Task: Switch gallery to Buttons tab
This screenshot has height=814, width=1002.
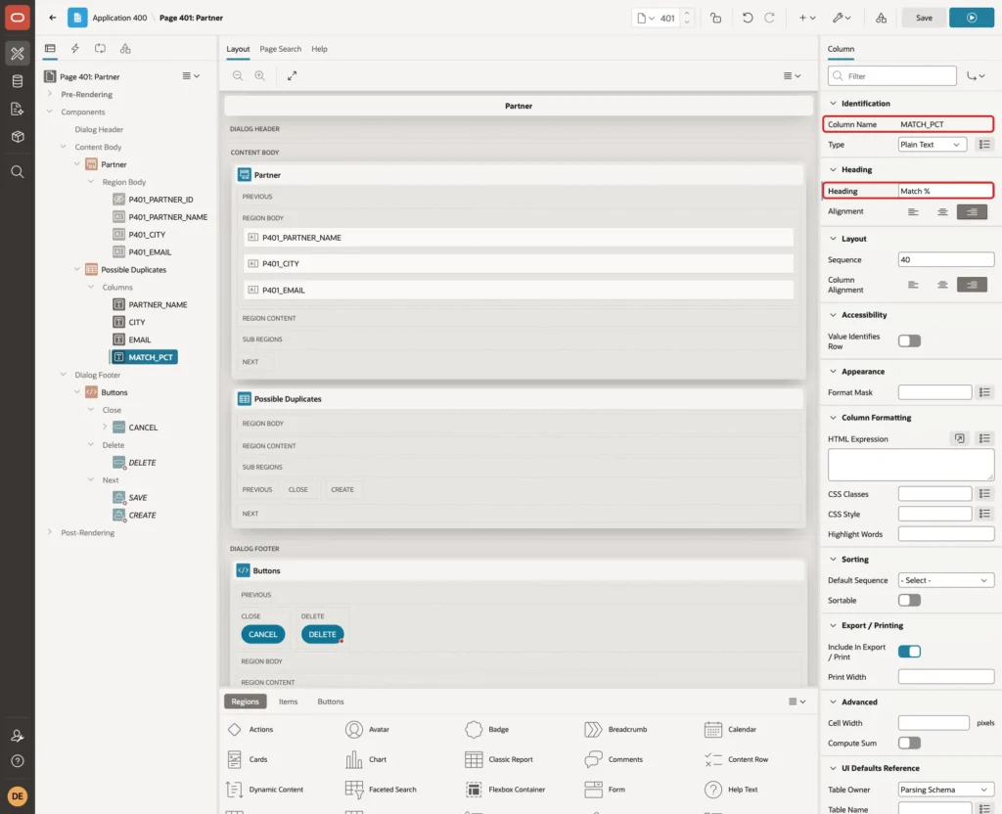Action: tap(331, 701)
